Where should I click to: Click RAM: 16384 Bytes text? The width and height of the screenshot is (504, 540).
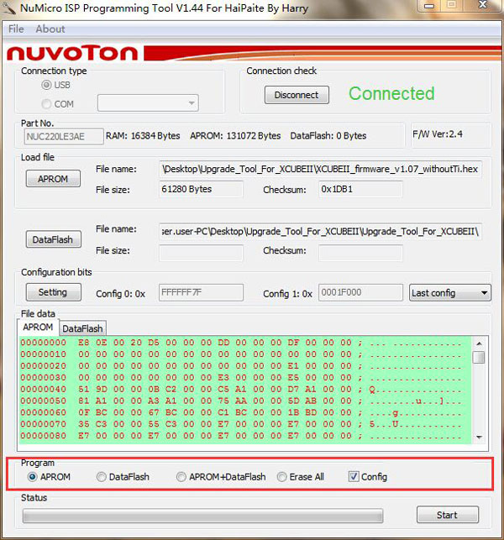[x=143, y=136]
